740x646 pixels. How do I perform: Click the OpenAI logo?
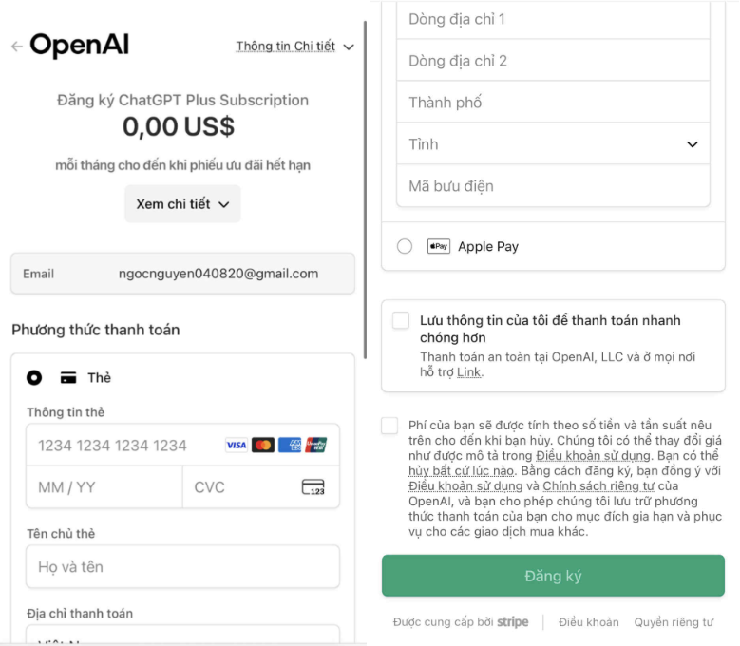coord(79,46)
